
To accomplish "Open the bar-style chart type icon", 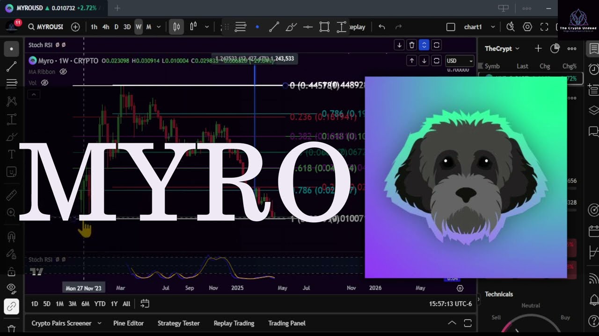I will click(x=193, y=27).
